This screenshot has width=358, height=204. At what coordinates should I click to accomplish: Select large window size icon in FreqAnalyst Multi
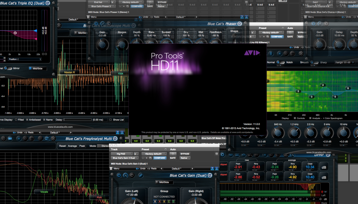point(31,139)
